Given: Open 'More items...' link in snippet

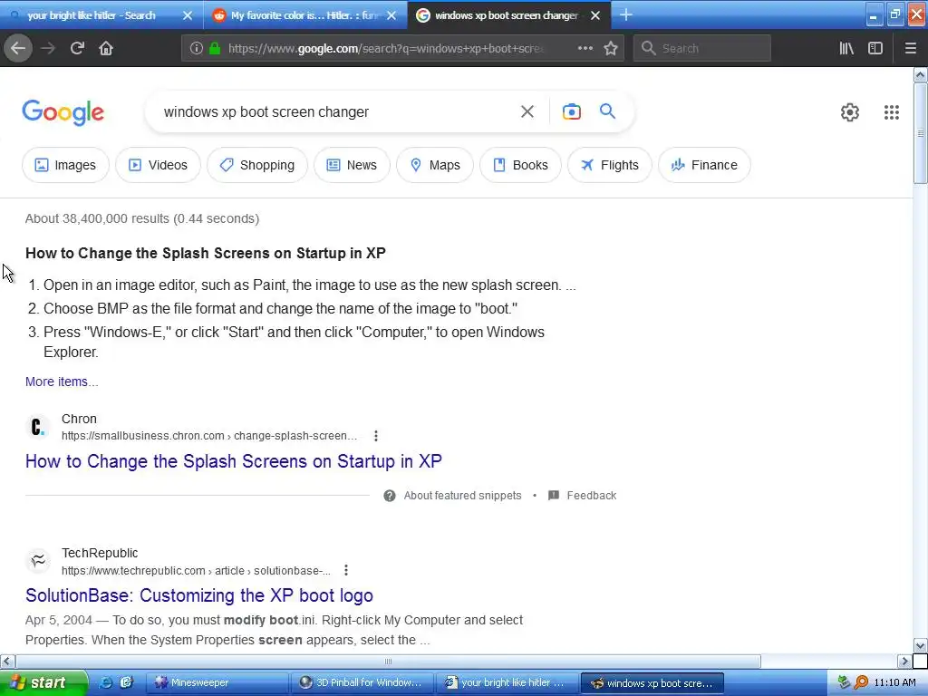Looking at the screenshot, I should [x=62, y=382].
